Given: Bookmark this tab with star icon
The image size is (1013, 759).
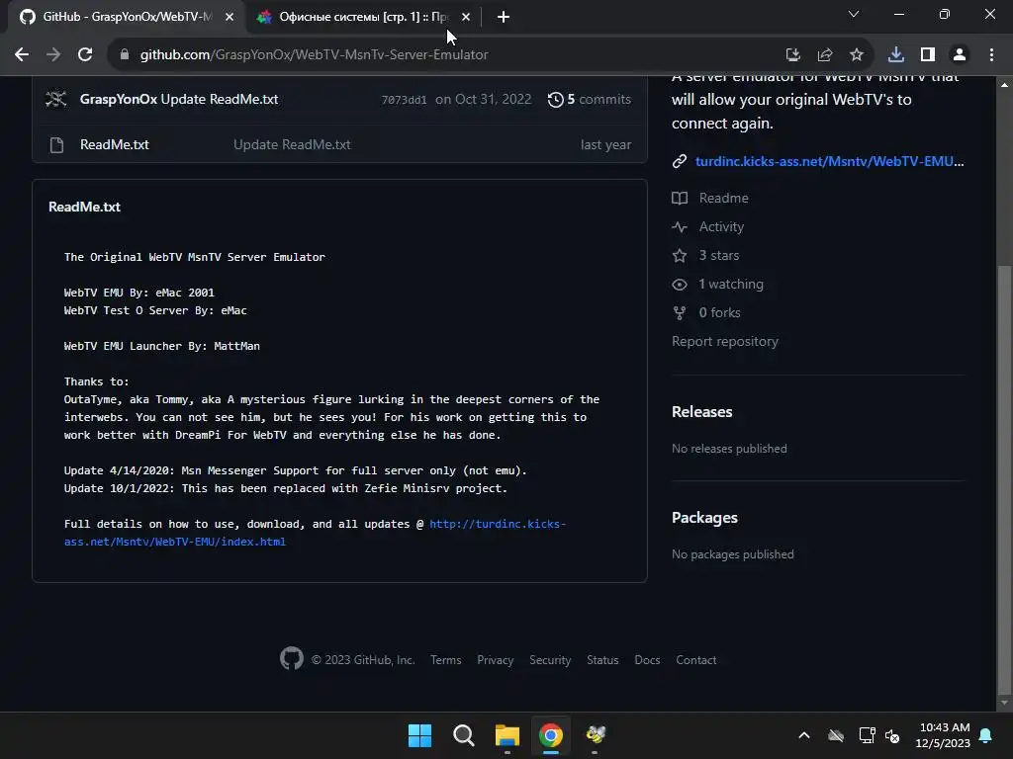Looking at the screenshot, I should click(x=856, y=55).
